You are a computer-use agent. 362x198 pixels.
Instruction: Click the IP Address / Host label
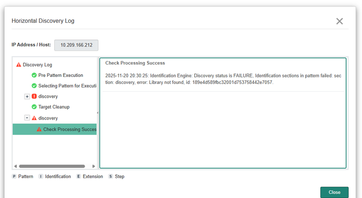pos(31,45)
